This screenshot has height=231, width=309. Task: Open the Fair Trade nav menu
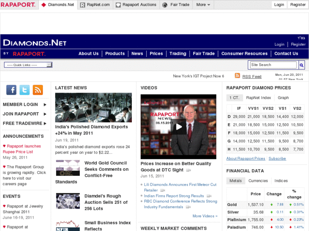click(204, 53)
